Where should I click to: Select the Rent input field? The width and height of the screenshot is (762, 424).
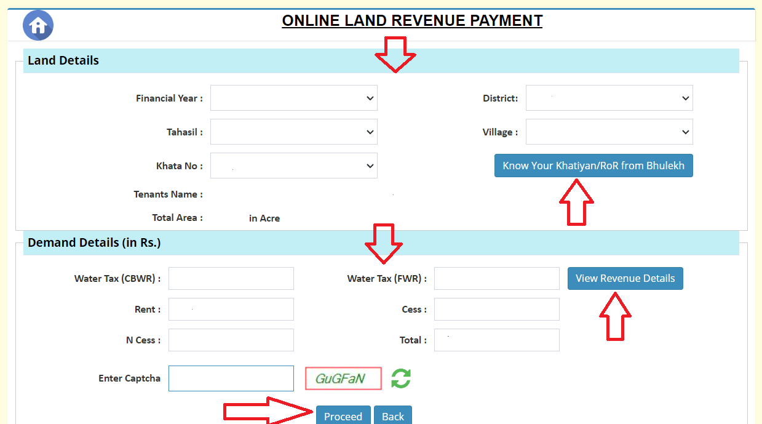231,310
